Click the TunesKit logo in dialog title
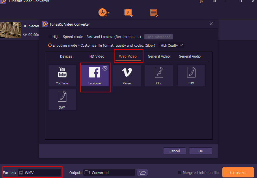This screenshot has height=178, width=257. [45, 24]
